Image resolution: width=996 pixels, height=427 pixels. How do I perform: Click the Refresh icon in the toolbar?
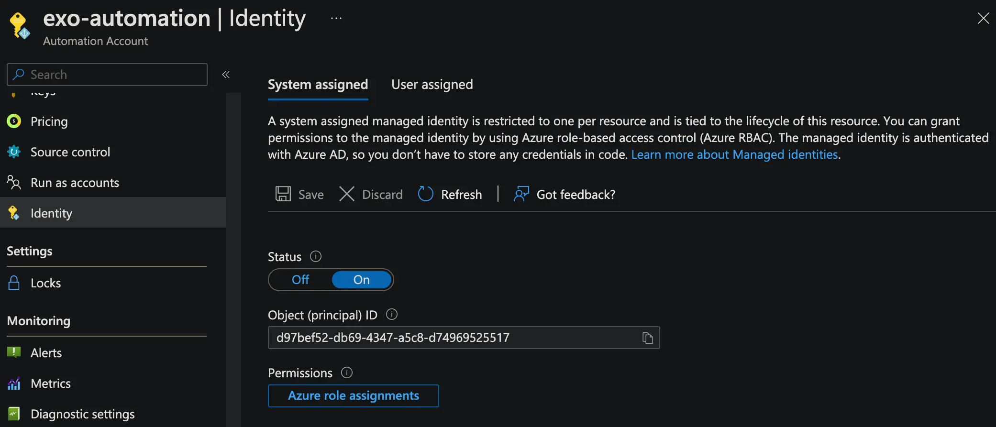425,194
